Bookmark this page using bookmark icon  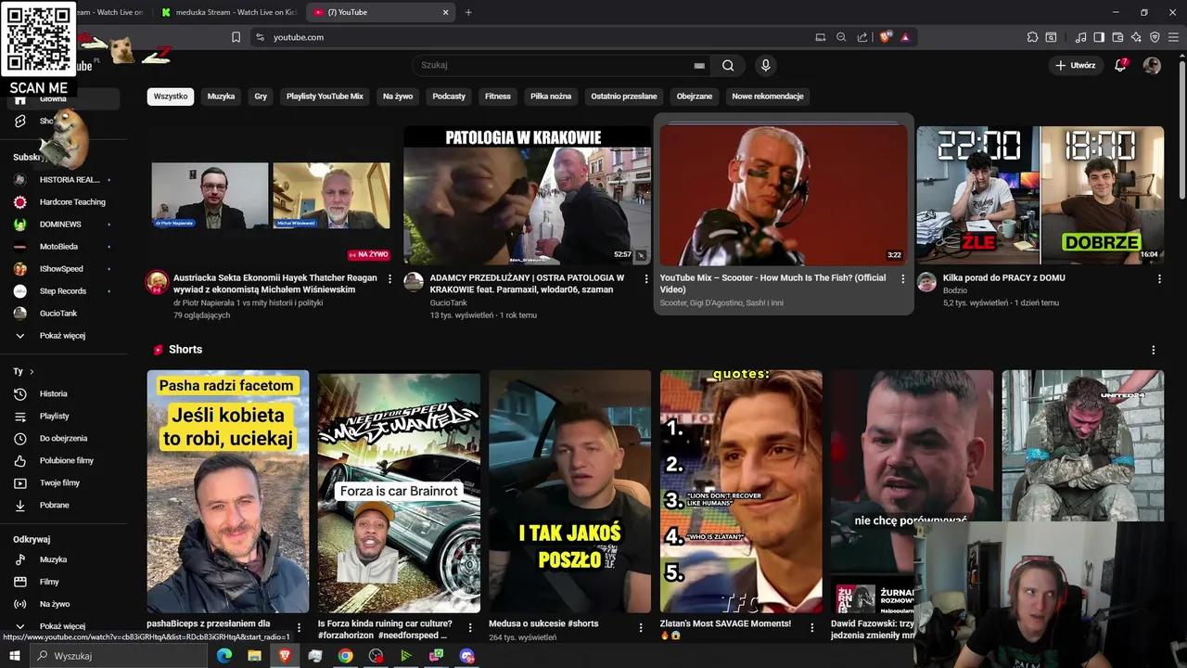click(x=236, y=37)
